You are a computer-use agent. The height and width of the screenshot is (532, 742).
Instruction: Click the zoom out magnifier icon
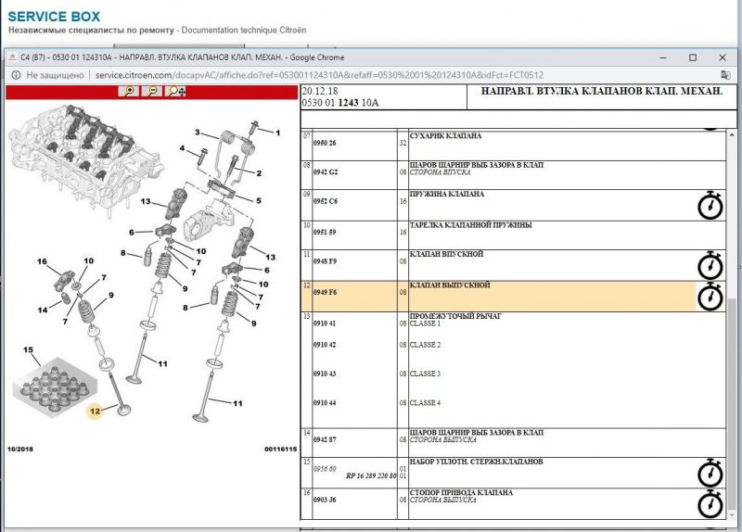tap(152, 91)
